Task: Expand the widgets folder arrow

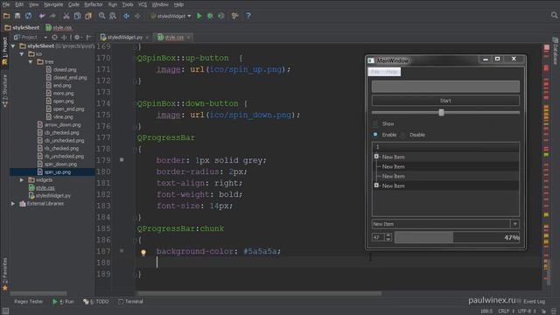Action: tap(22, 180)
